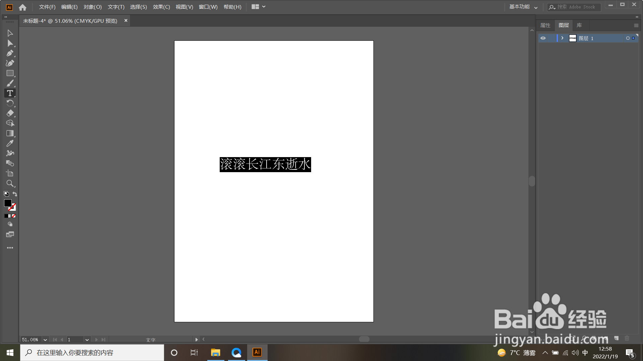Switch to the 属性 panel tab
Image resolution: width=643 pixels, height=361 pixels.
545,25
